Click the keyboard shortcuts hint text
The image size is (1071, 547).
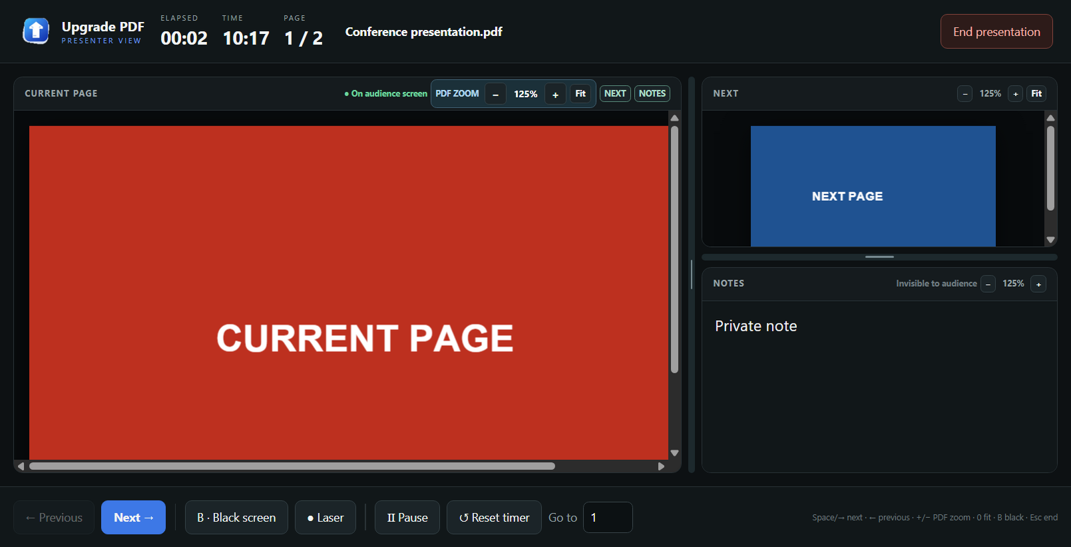[x=935, y=517]
